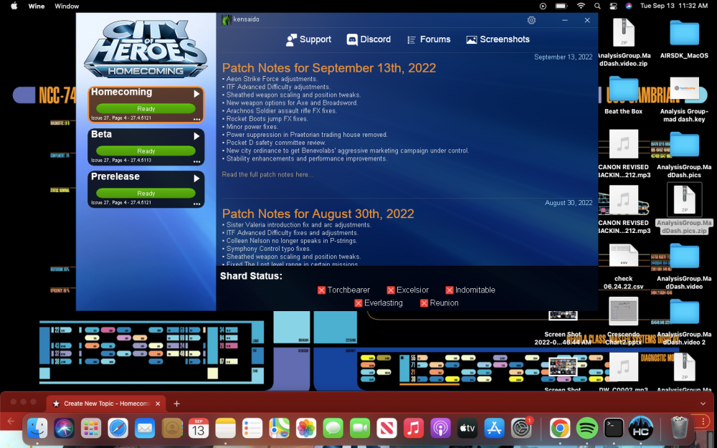This screenshot has height=448, width=717.
Task: Open the Screenshots folder from the launcher
Action: click(498, 39)
